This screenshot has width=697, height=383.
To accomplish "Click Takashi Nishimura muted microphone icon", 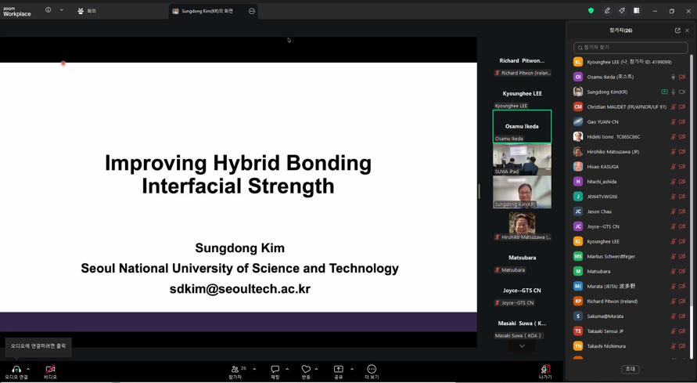I will pyautogui.click(x=673, y=346).
